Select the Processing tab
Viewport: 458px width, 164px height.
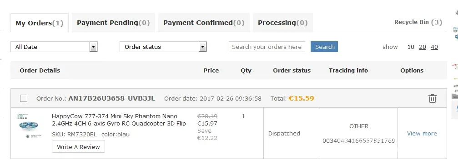[x=283, y=23]
